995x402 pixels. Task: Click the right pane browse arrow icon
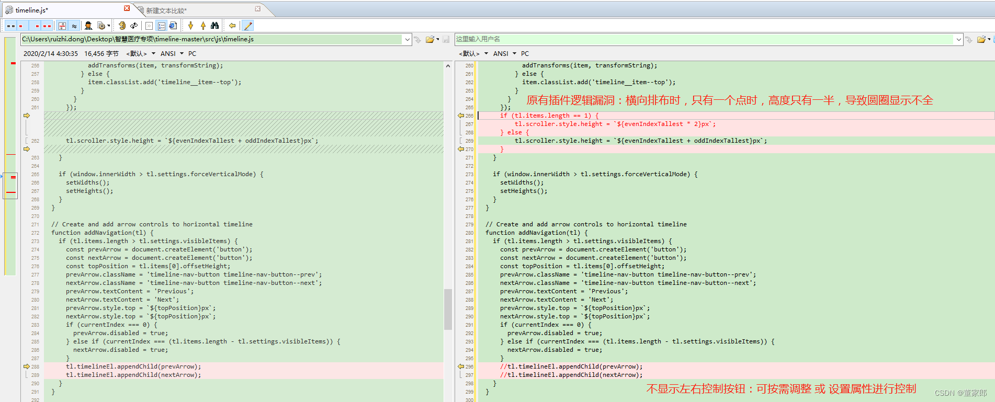pyautogui.click(x=969, y=40)
